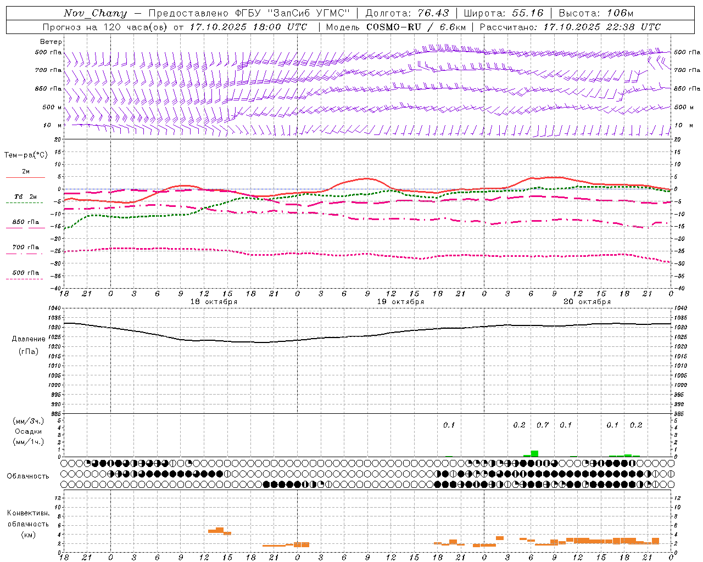
Task: Click the Конвективн. convective cloud label
Action: click(x=28, y=513)
